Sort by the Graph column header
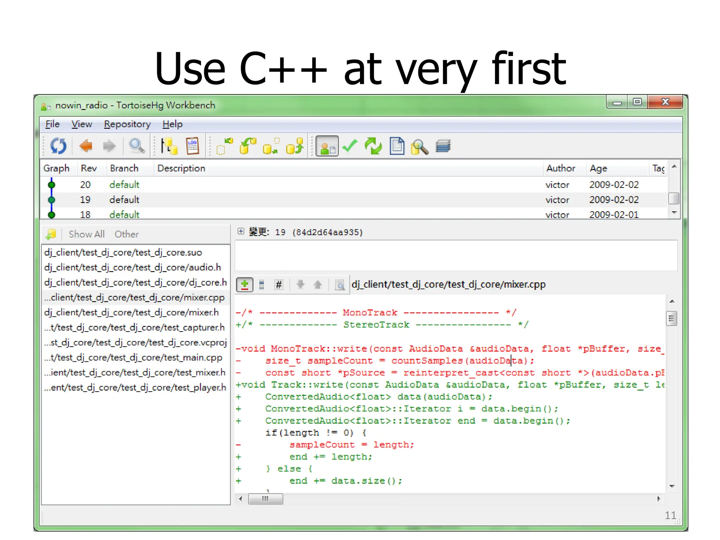Viewport: 720px width, 540px height. pyautogui.click(x=56, y=168)
